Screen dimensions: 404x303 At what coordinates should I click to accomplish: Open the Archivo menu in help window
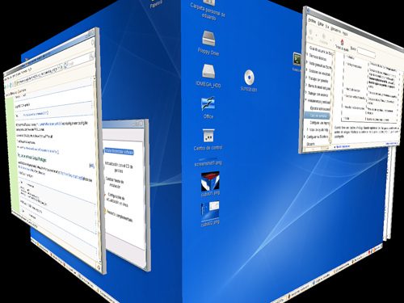tap(313, 20)
